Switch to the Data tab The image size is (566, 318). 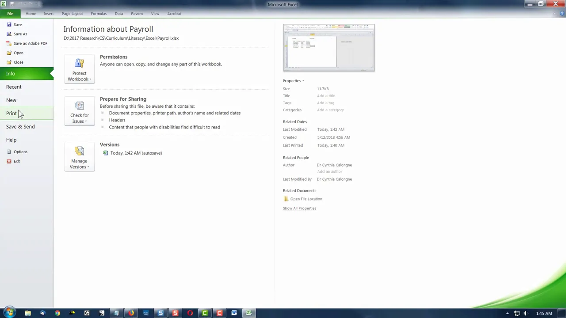pos(119,14)
